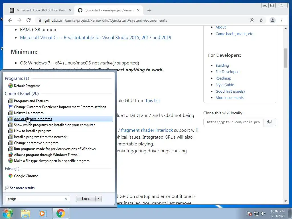Open More documents link
Image resolution: width=292 pixels, height=219 pixels.
tap(230, 98)
